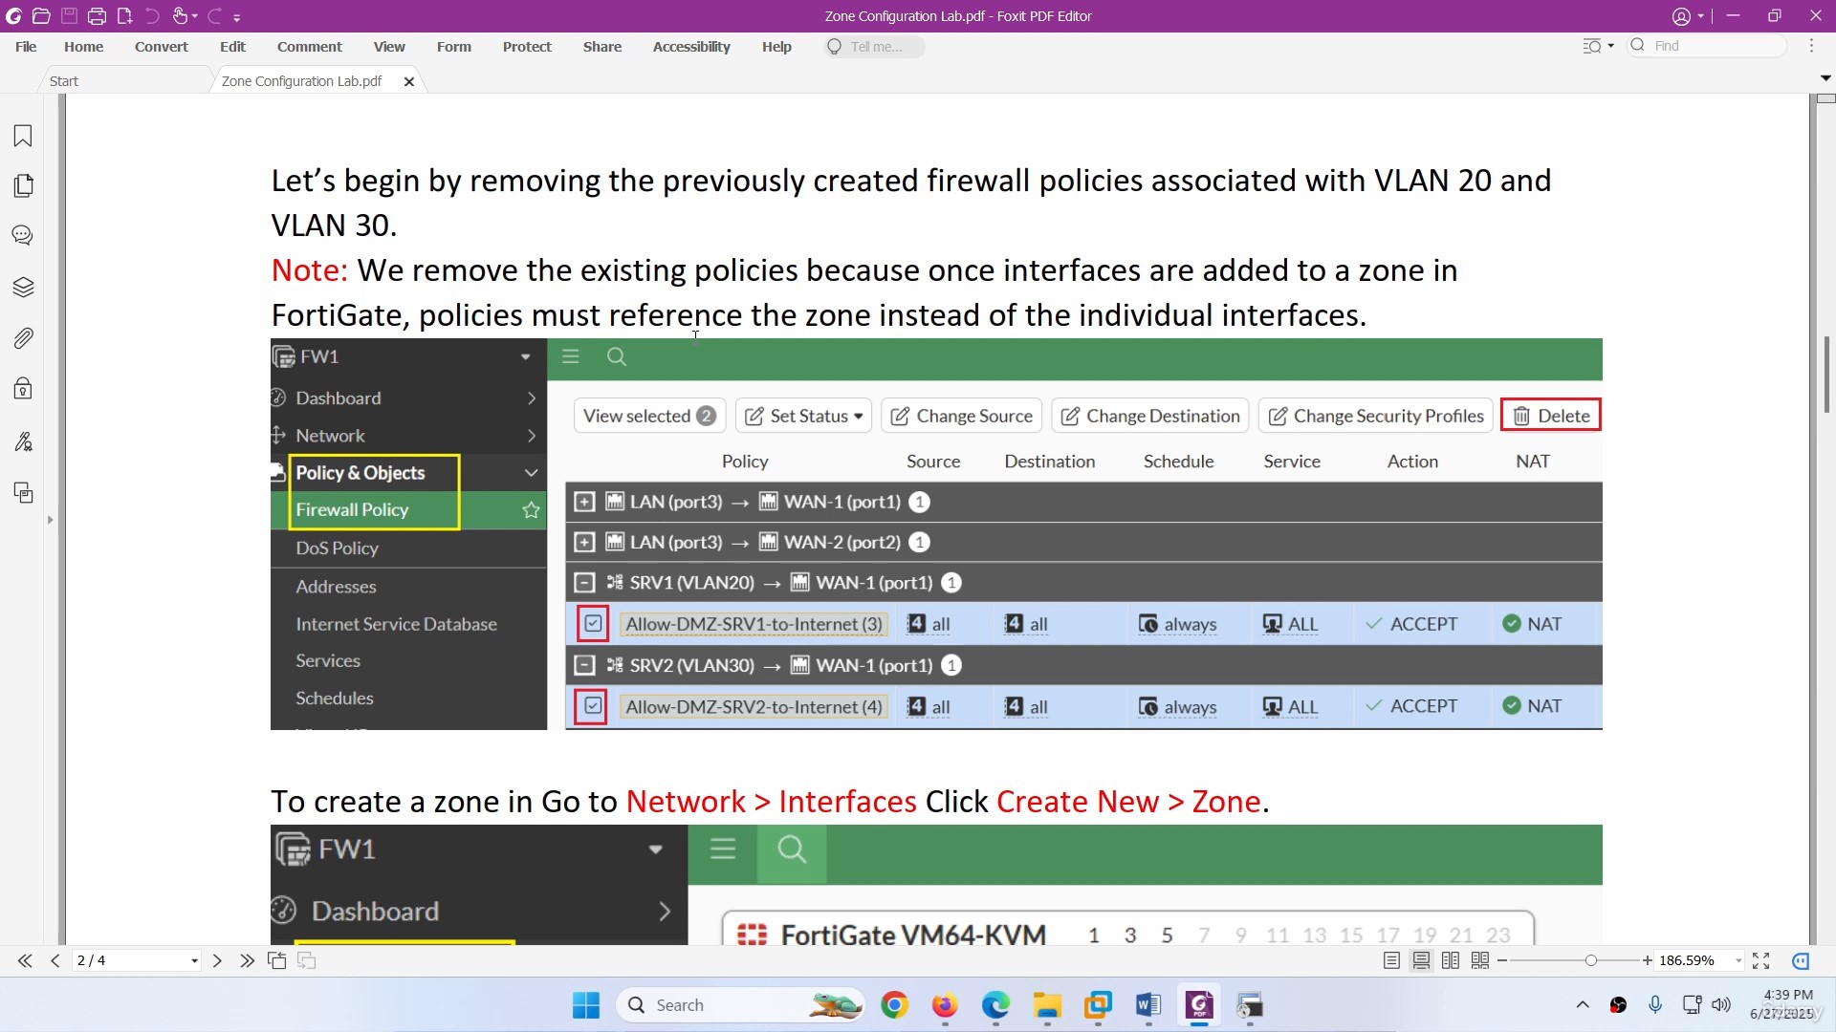This screenshot has height=1032, width=1836.
Task: Click the Redo arrow icon
Action: click(x=214, y=16)
